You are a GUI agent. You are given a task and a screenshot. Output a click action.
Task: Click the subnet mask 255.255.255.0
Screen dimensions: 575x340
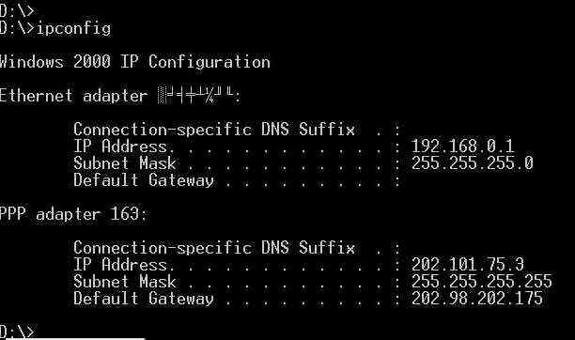[x=473, y=162]
